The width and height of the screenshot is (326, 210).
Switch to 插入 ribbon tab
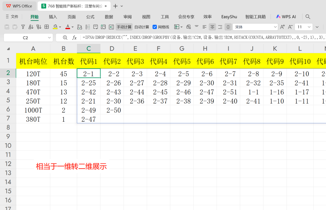click(x=53, y=17)
